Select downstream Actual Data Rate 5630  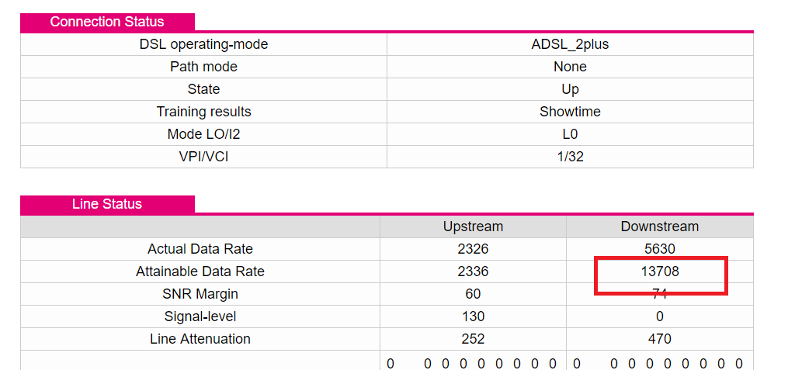coord(659,249)
